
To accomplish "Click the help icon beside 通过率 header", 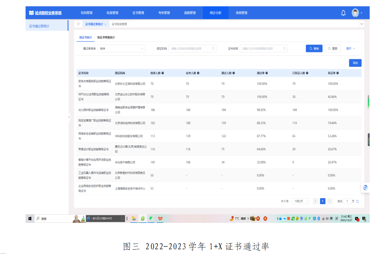I will [x=267, y=73].
